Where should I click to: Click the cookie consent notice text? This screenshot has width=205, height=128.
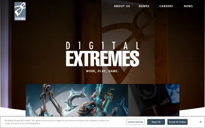[57, 122]
